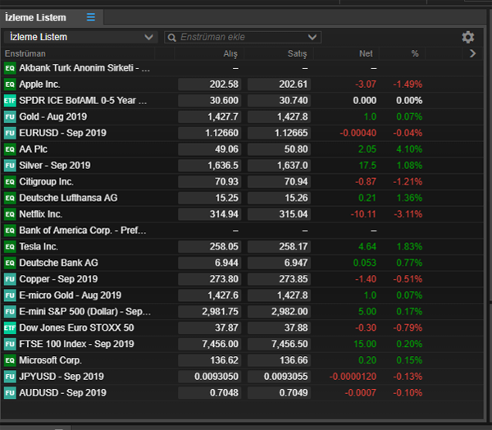Click the FU icon for E-mini S&P 500
The height and width of the screenshot is (430, 492).
10,312
